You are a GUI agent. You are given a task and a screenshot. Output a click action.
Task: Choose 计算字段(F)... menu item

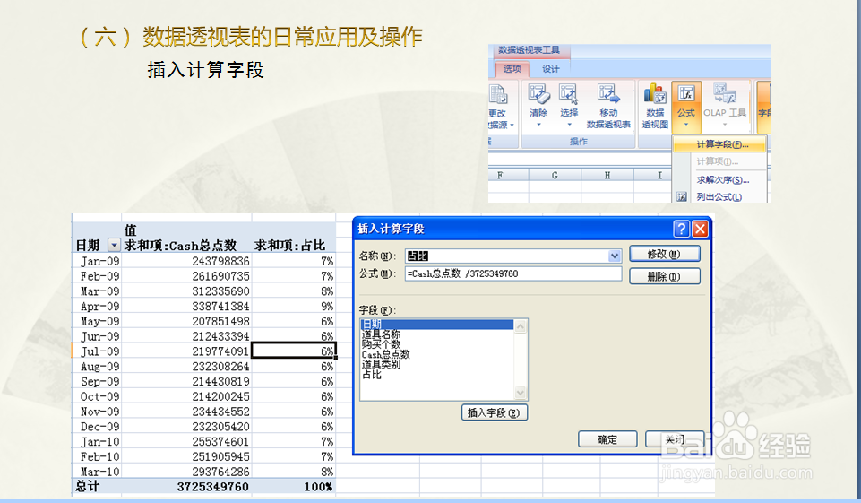coord(719,144)
